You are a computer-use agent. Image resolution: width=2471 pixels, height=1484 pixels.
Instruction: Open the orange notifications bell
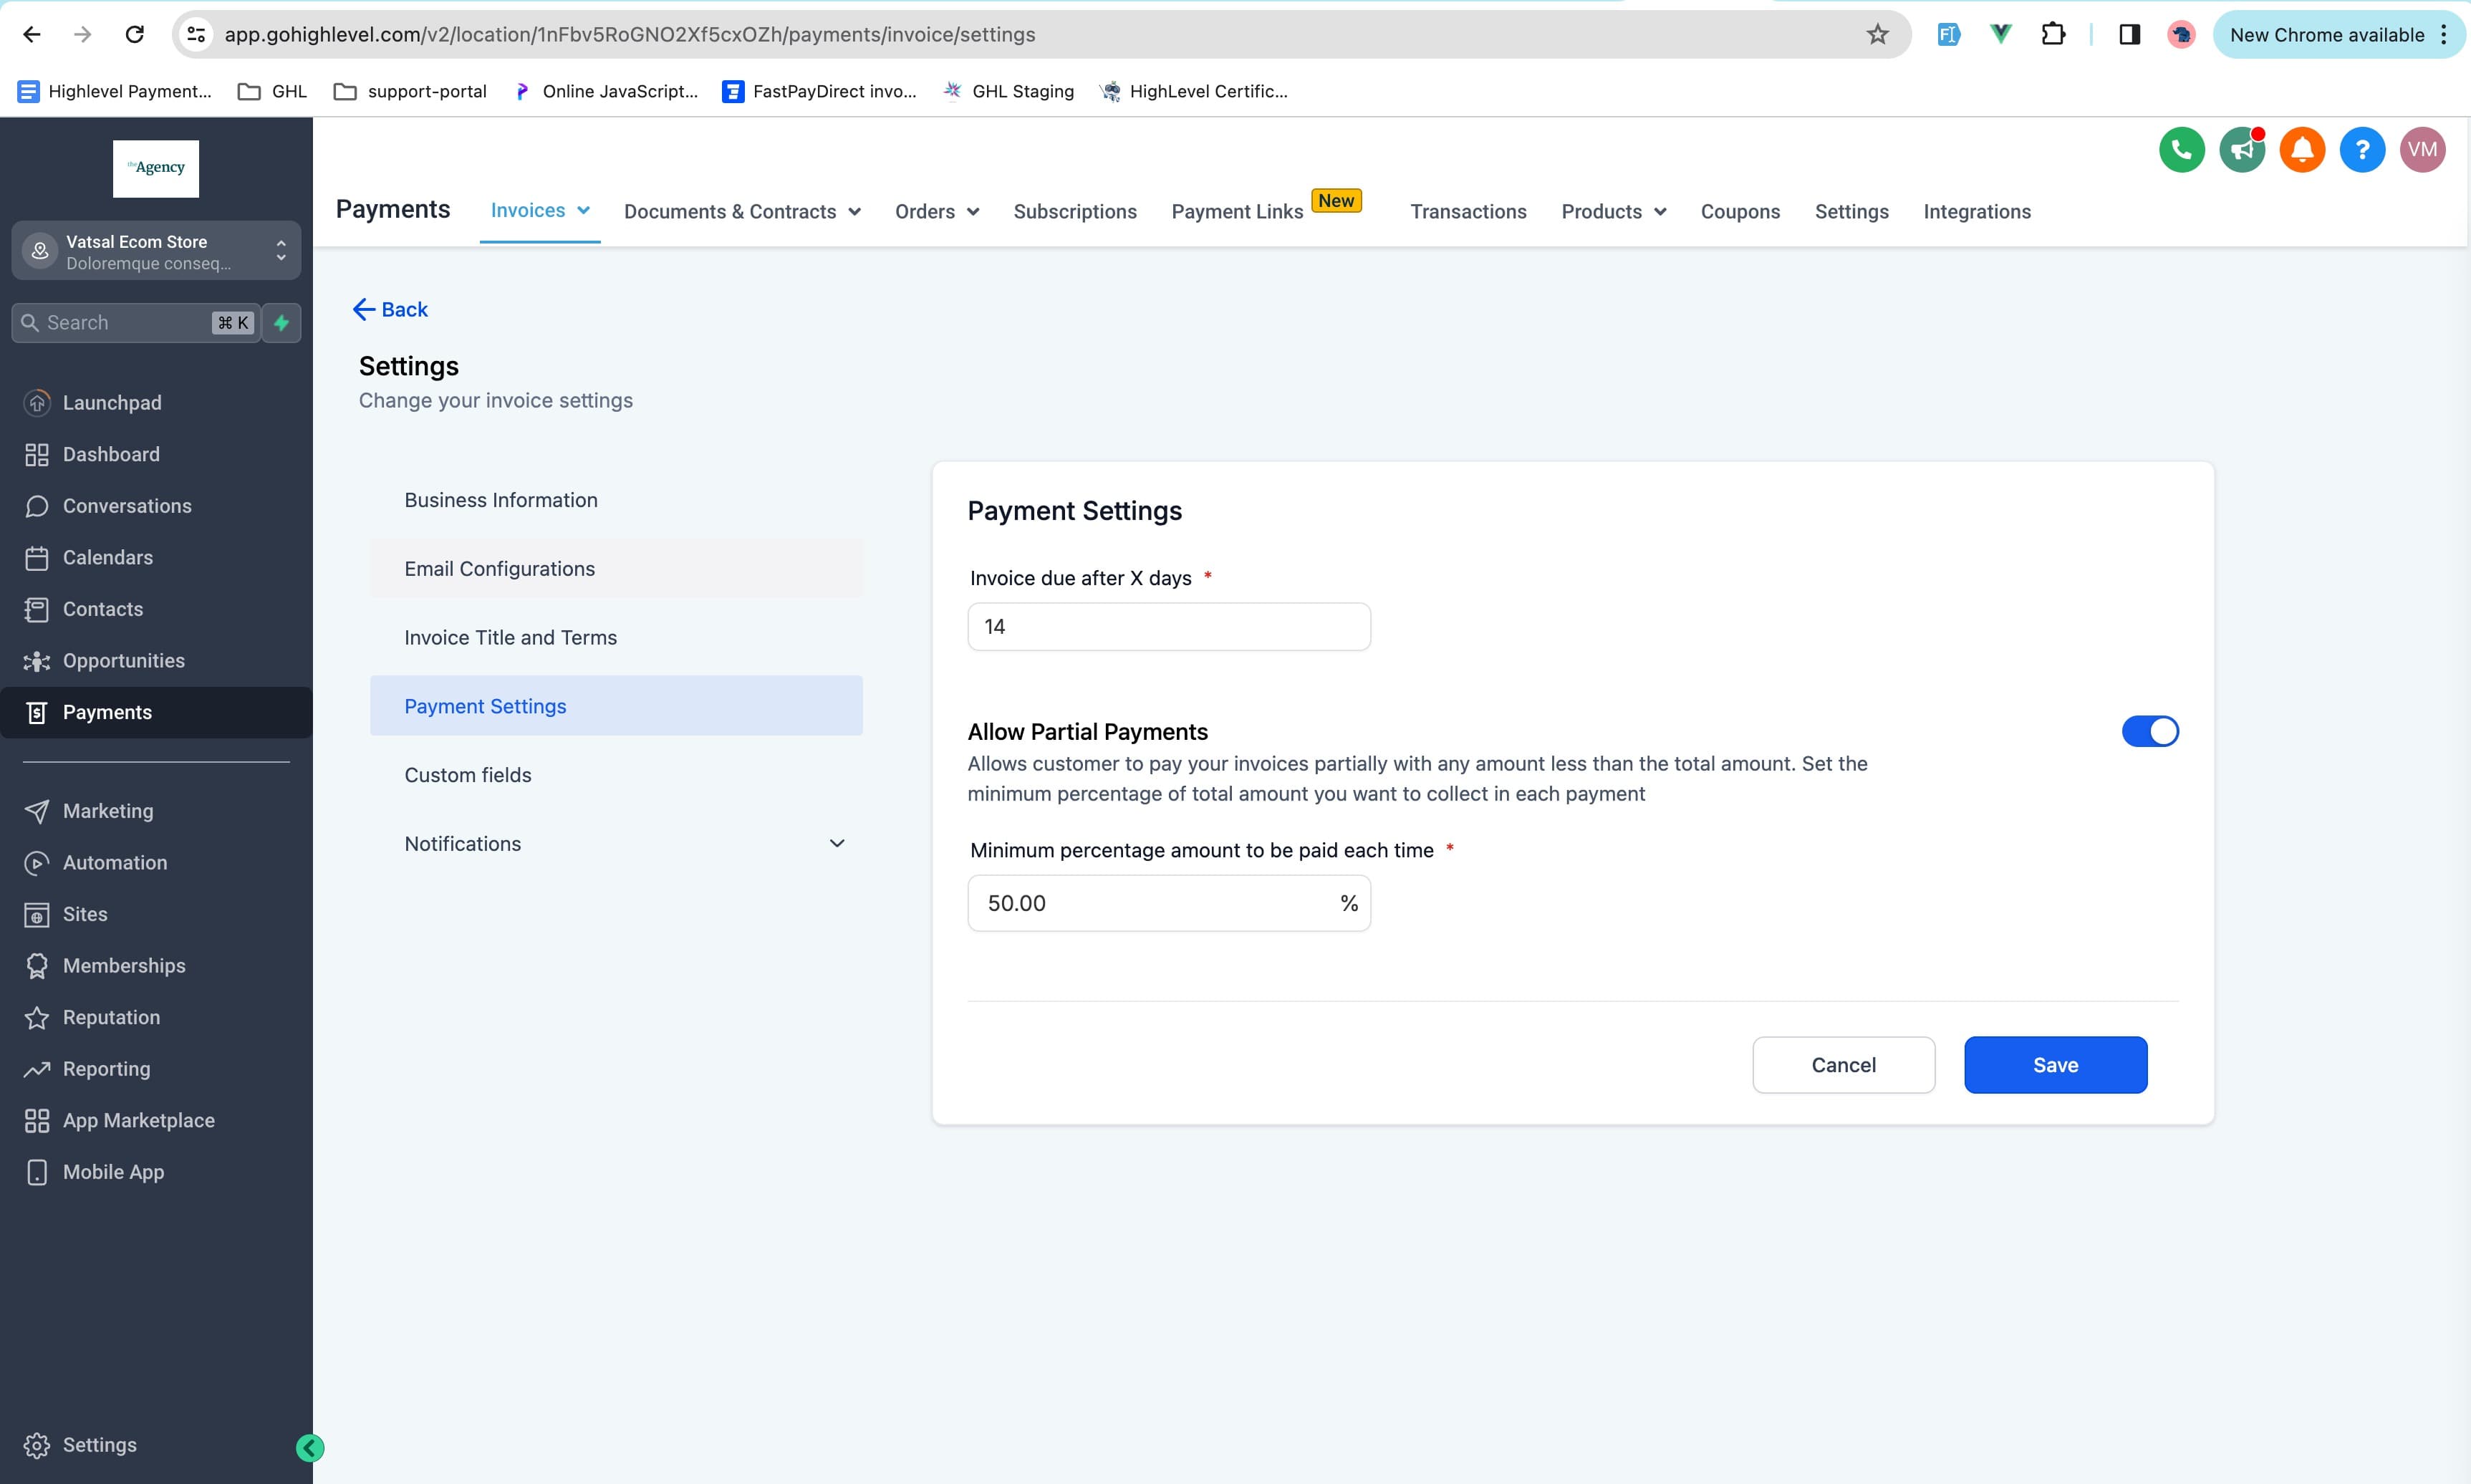pos(2302,150)
